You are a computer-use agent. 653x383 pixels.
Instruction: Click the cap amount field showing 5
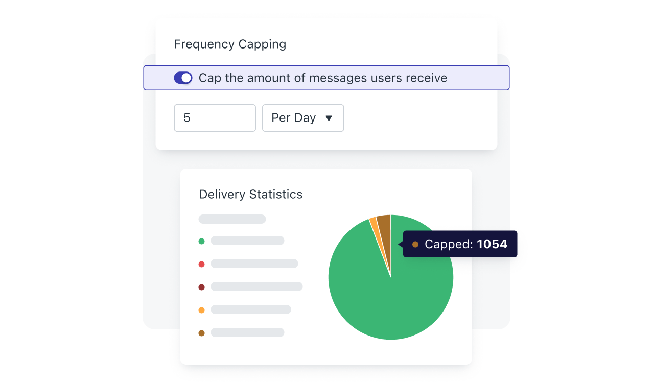(215, 118)
